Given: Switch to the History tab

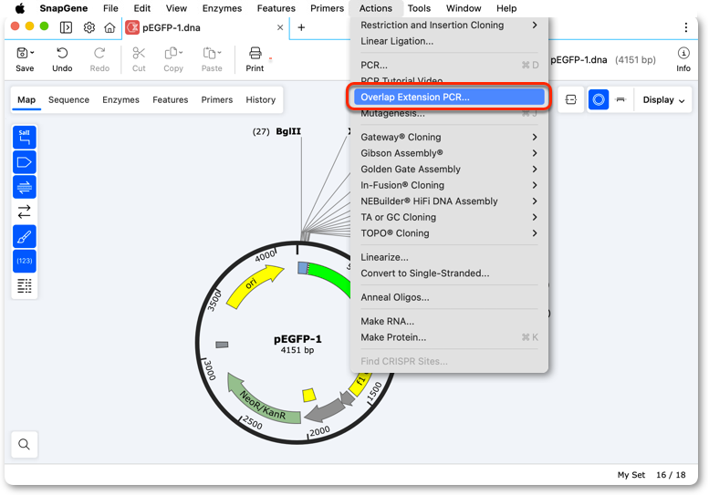Looking at the screenshot, I should pos(260,99).
